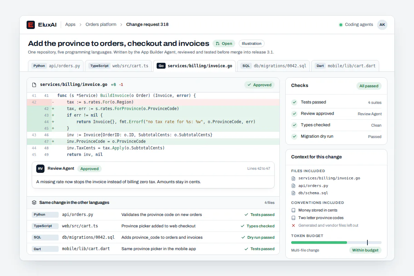This screenshot has height=276, width=414.
Task: Click book icon beside Money stored in cents
Action: coord(294,210)
